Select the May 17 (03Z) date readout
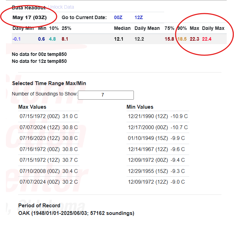Image resolution: width=234 pixels, height=225 pixels. (30, 17)
